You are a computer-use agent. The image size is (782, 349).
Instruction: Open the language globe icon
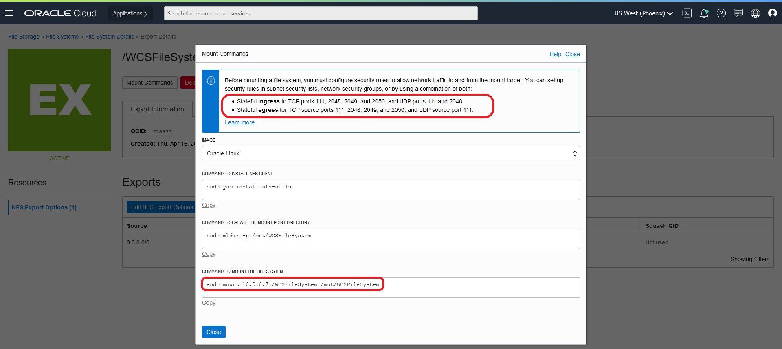click(756, 13)
